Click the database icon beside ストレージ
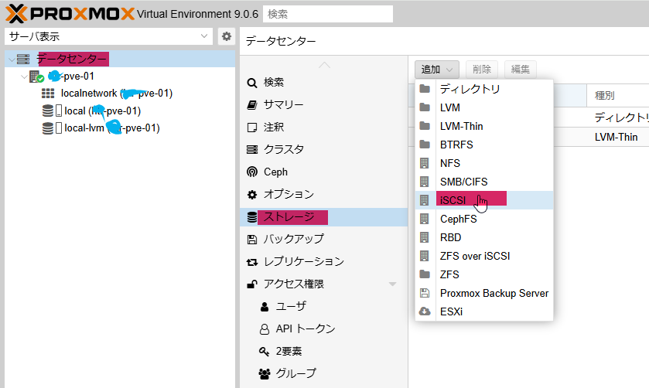This screenshot has height=388, width=649. 252,217
